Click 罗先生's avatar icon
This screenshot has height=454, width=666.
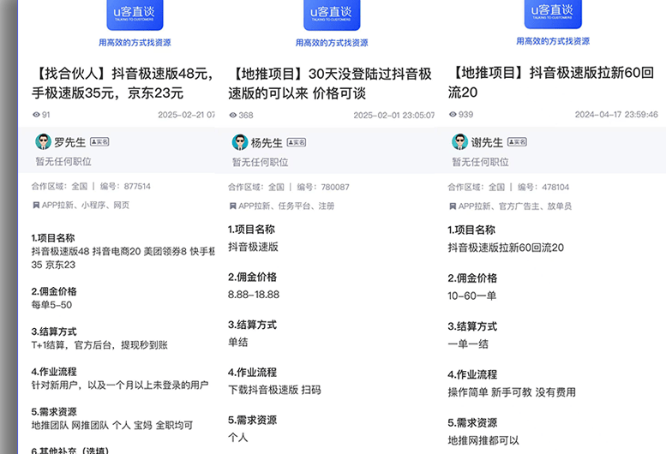(43, 142)
